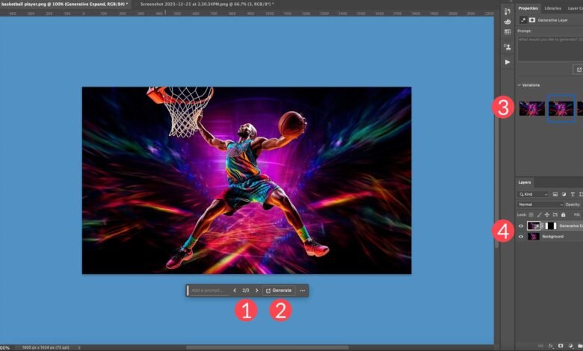Switch to the Layer Comps tab
Image resolution: width=583 pixels, height=351 pixels.
[576, 8]
